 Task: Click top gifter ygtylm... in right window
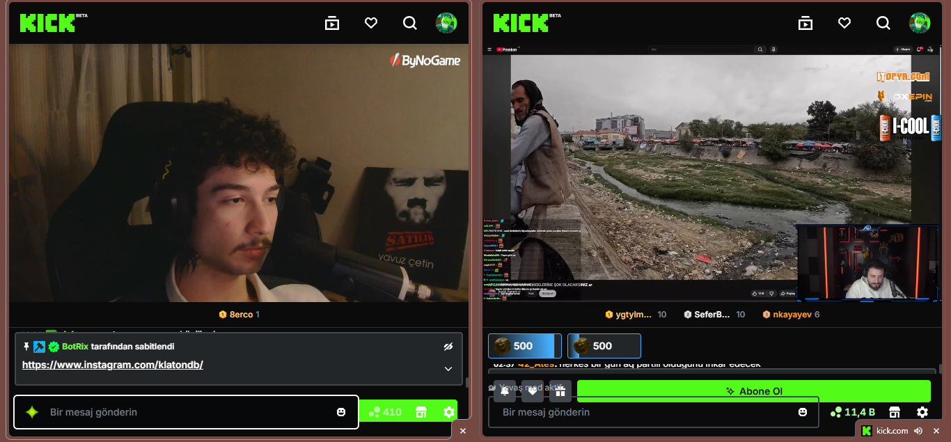pyautogui.click(x=636, y=315)
